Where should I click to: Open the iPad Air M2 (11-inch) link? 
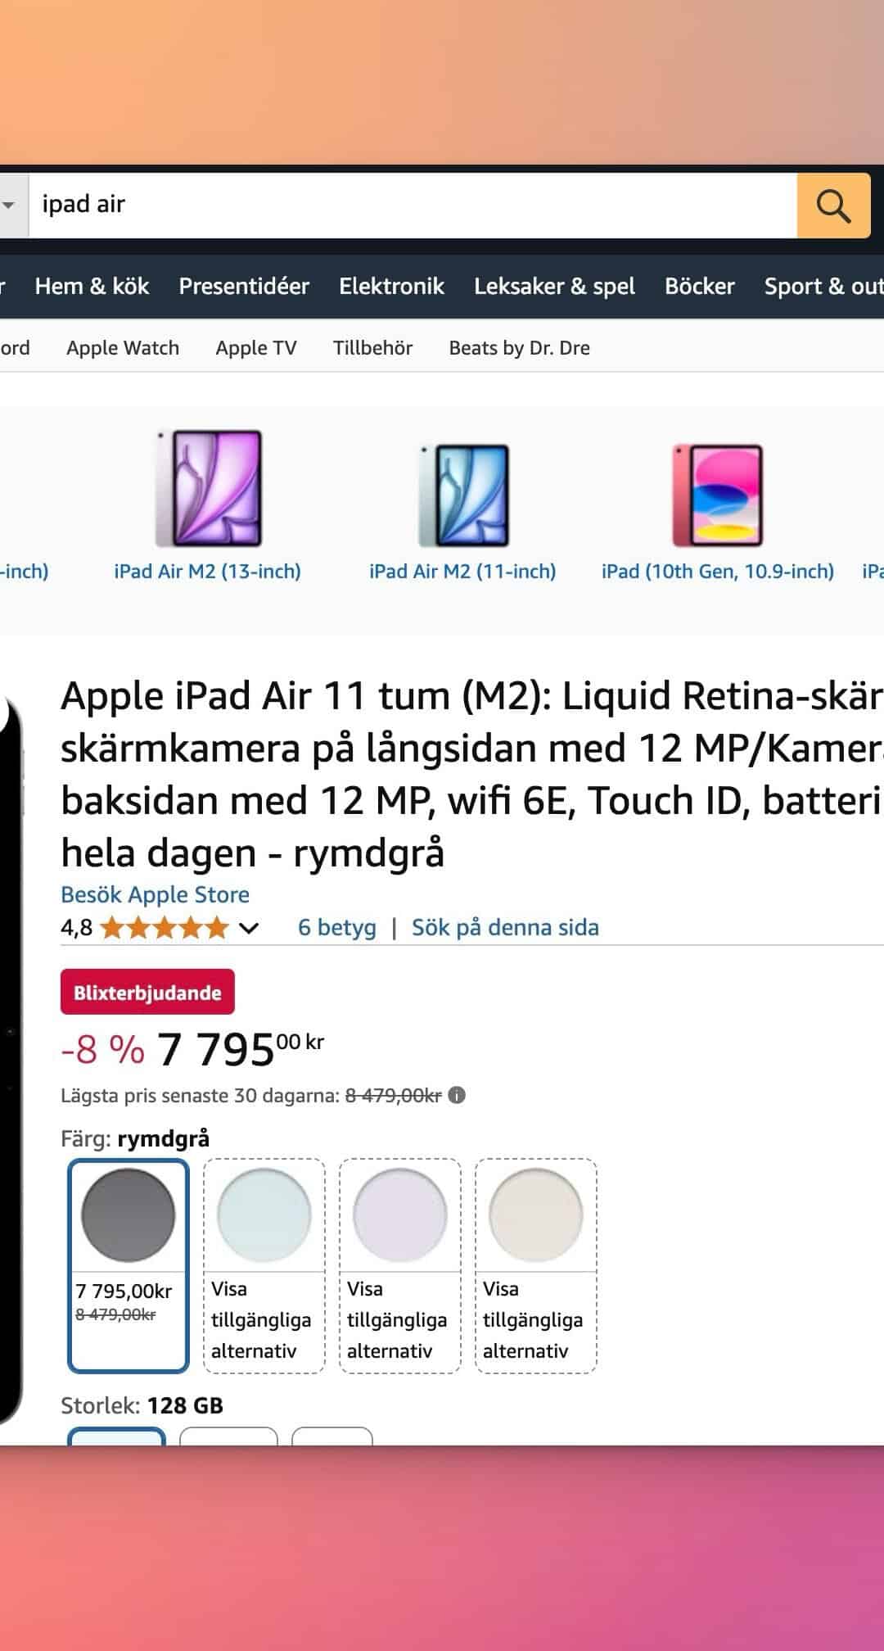coord(462,572)
